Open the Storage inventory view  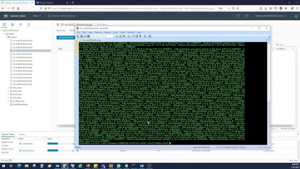pos(21,25)
